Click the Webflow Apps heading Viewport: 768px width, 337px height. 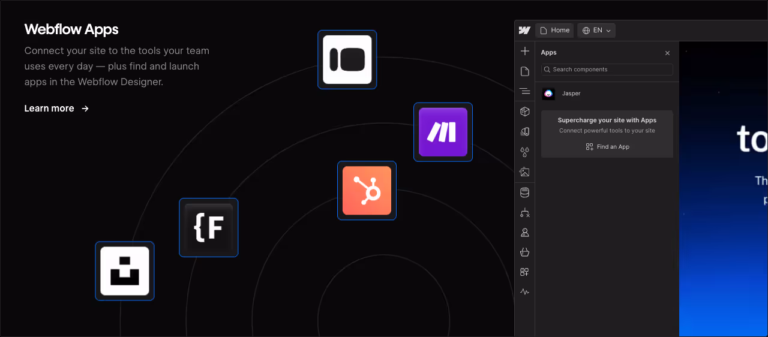tap(71, 29)
